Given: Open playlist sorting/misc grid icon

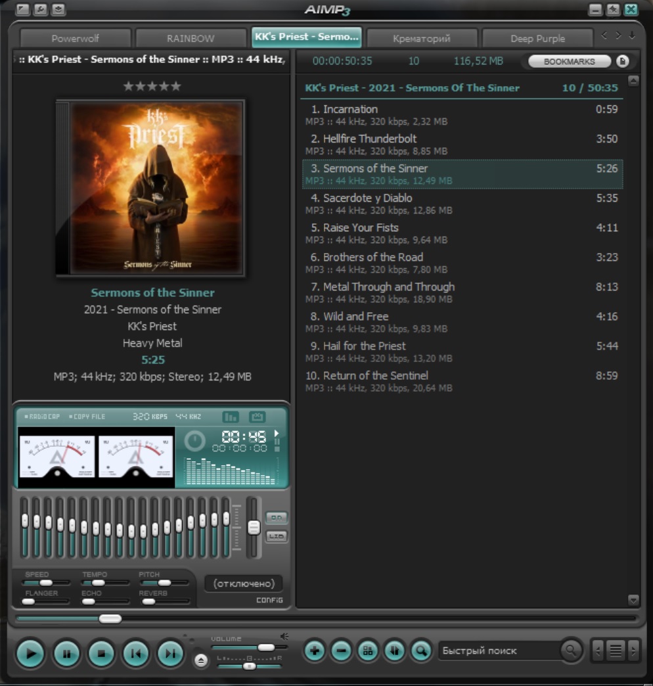Looking at the screenshot, I should pos(368,651).
